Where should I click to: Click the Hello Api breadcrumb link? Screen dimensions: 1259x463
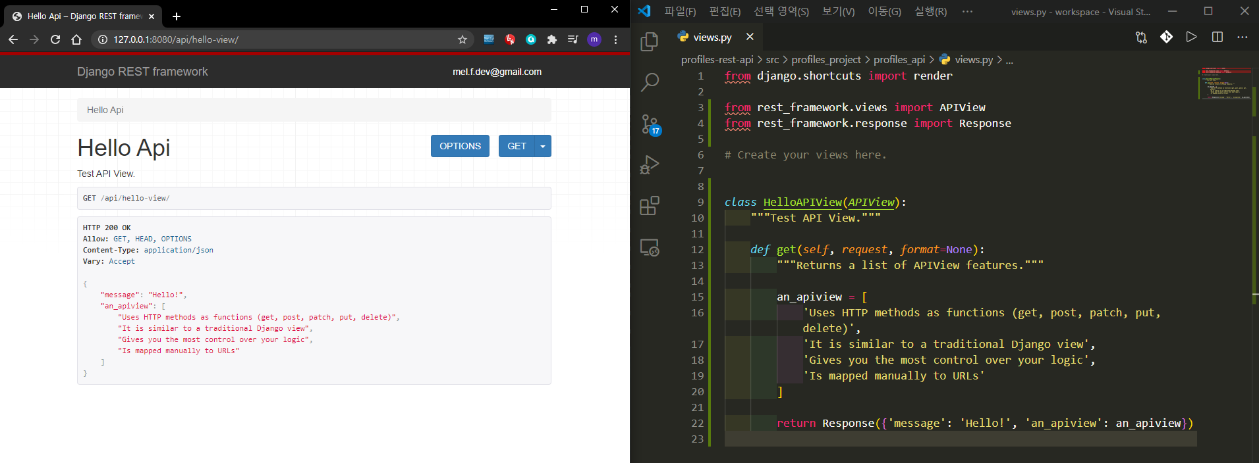105,110
